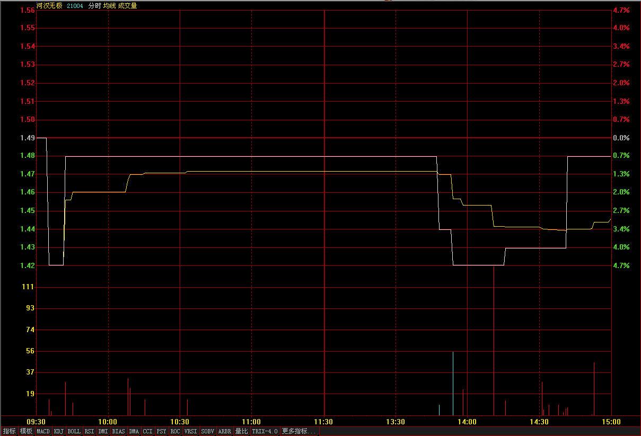Select the MACD indicator tab

click(43, 431)
